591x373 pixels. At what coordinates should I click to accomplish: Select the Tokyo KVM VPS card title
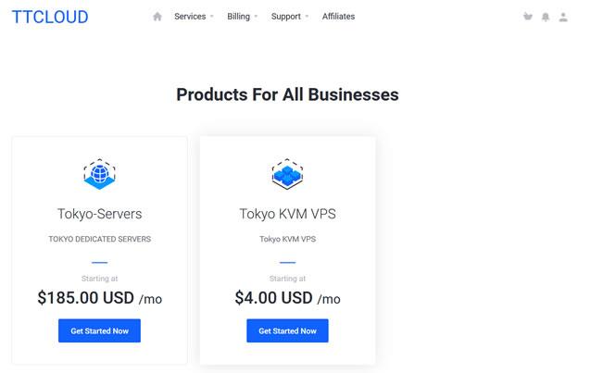(x=287, y=214)
